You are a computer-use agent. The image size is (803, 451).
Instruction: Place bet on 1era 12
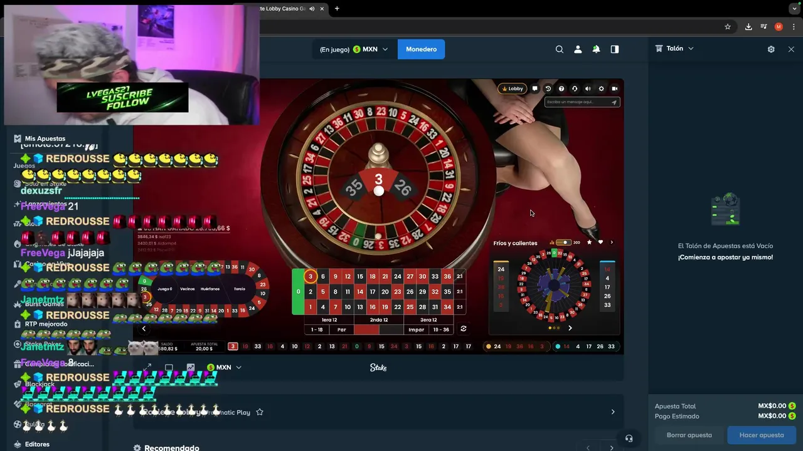(x=329, y=319)
